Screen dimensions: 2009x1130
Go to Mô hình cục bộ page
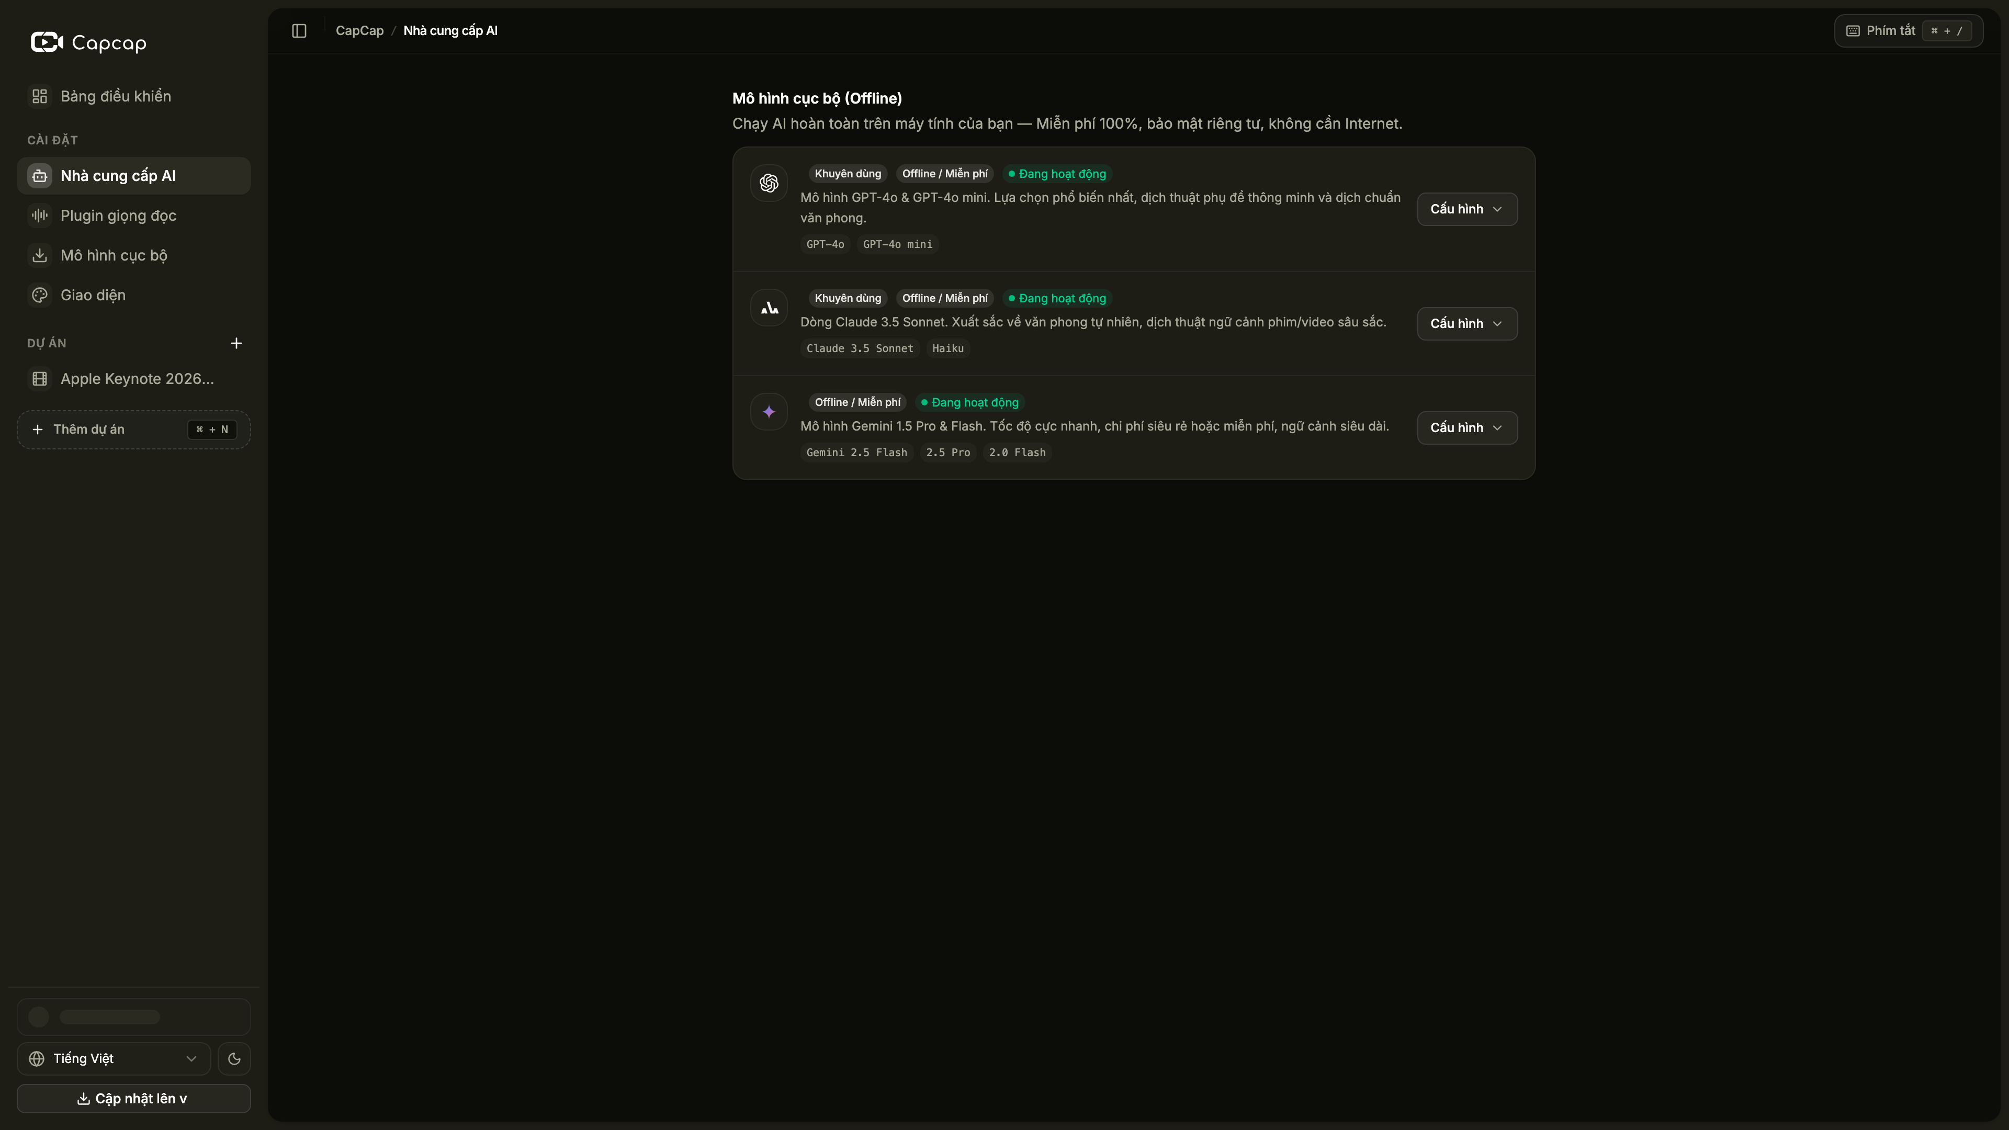(x=133, y=255)
